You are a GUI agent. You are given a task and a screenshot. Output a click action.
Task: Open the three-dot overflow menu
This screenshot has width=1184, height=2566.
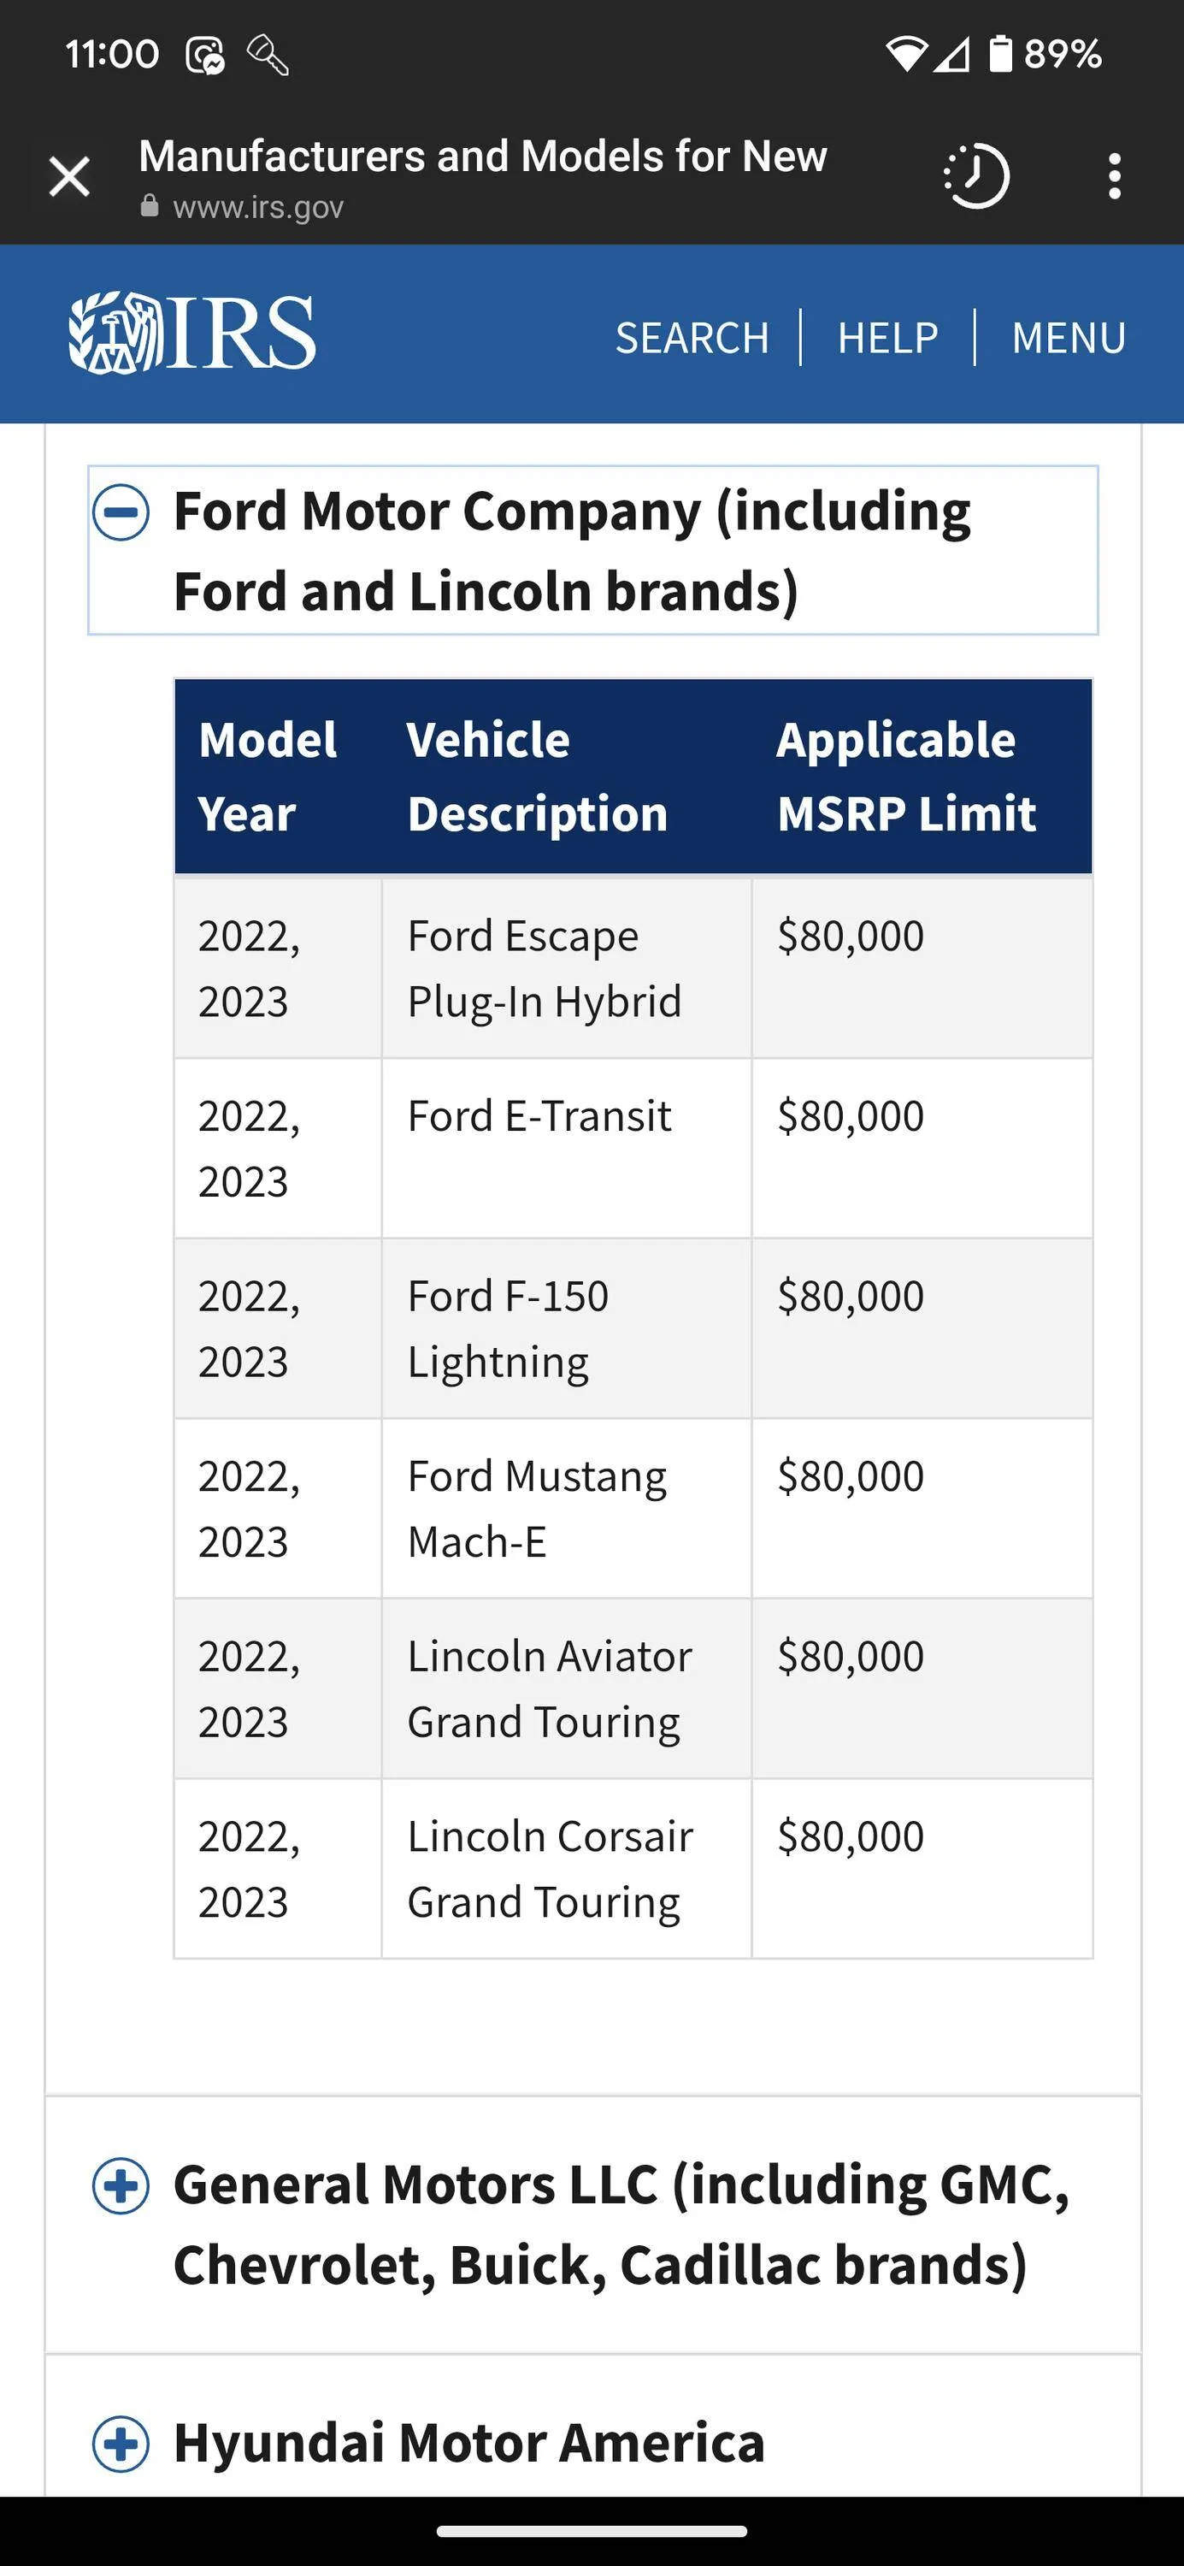(x=1114, y=176)
